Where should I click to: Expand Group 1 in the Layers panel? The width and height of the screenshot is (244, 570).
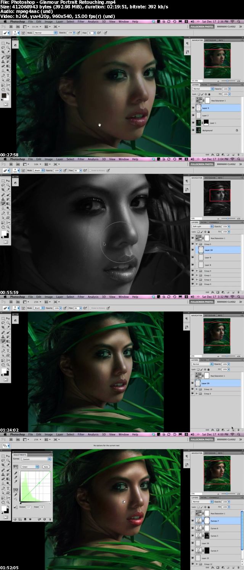197,275
